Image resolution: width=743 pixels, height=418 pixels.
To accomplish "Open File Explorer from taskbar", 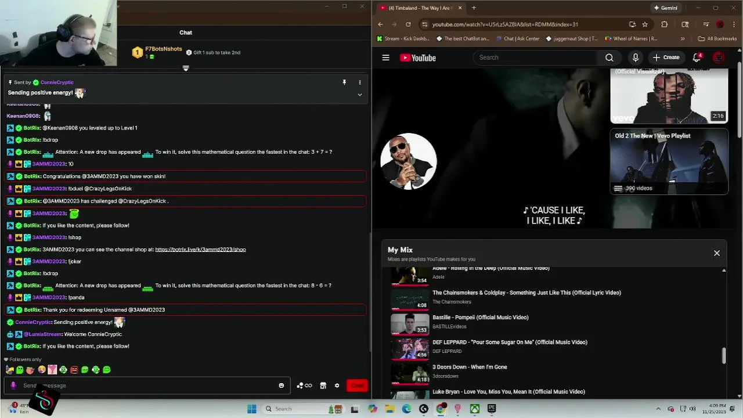I will click(x=389, y=409).
